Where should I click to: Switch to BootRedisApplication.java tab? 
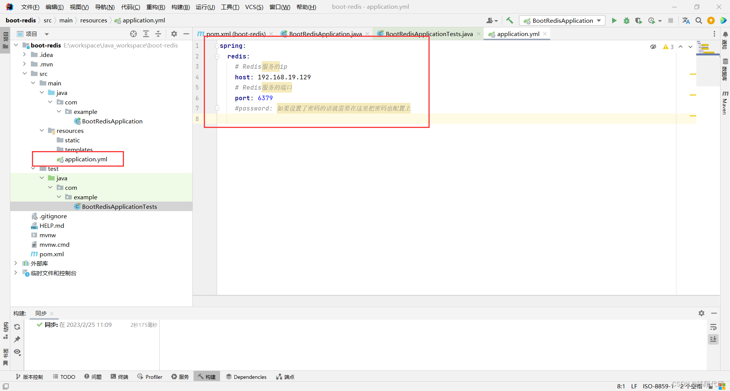tap(325, 34)
